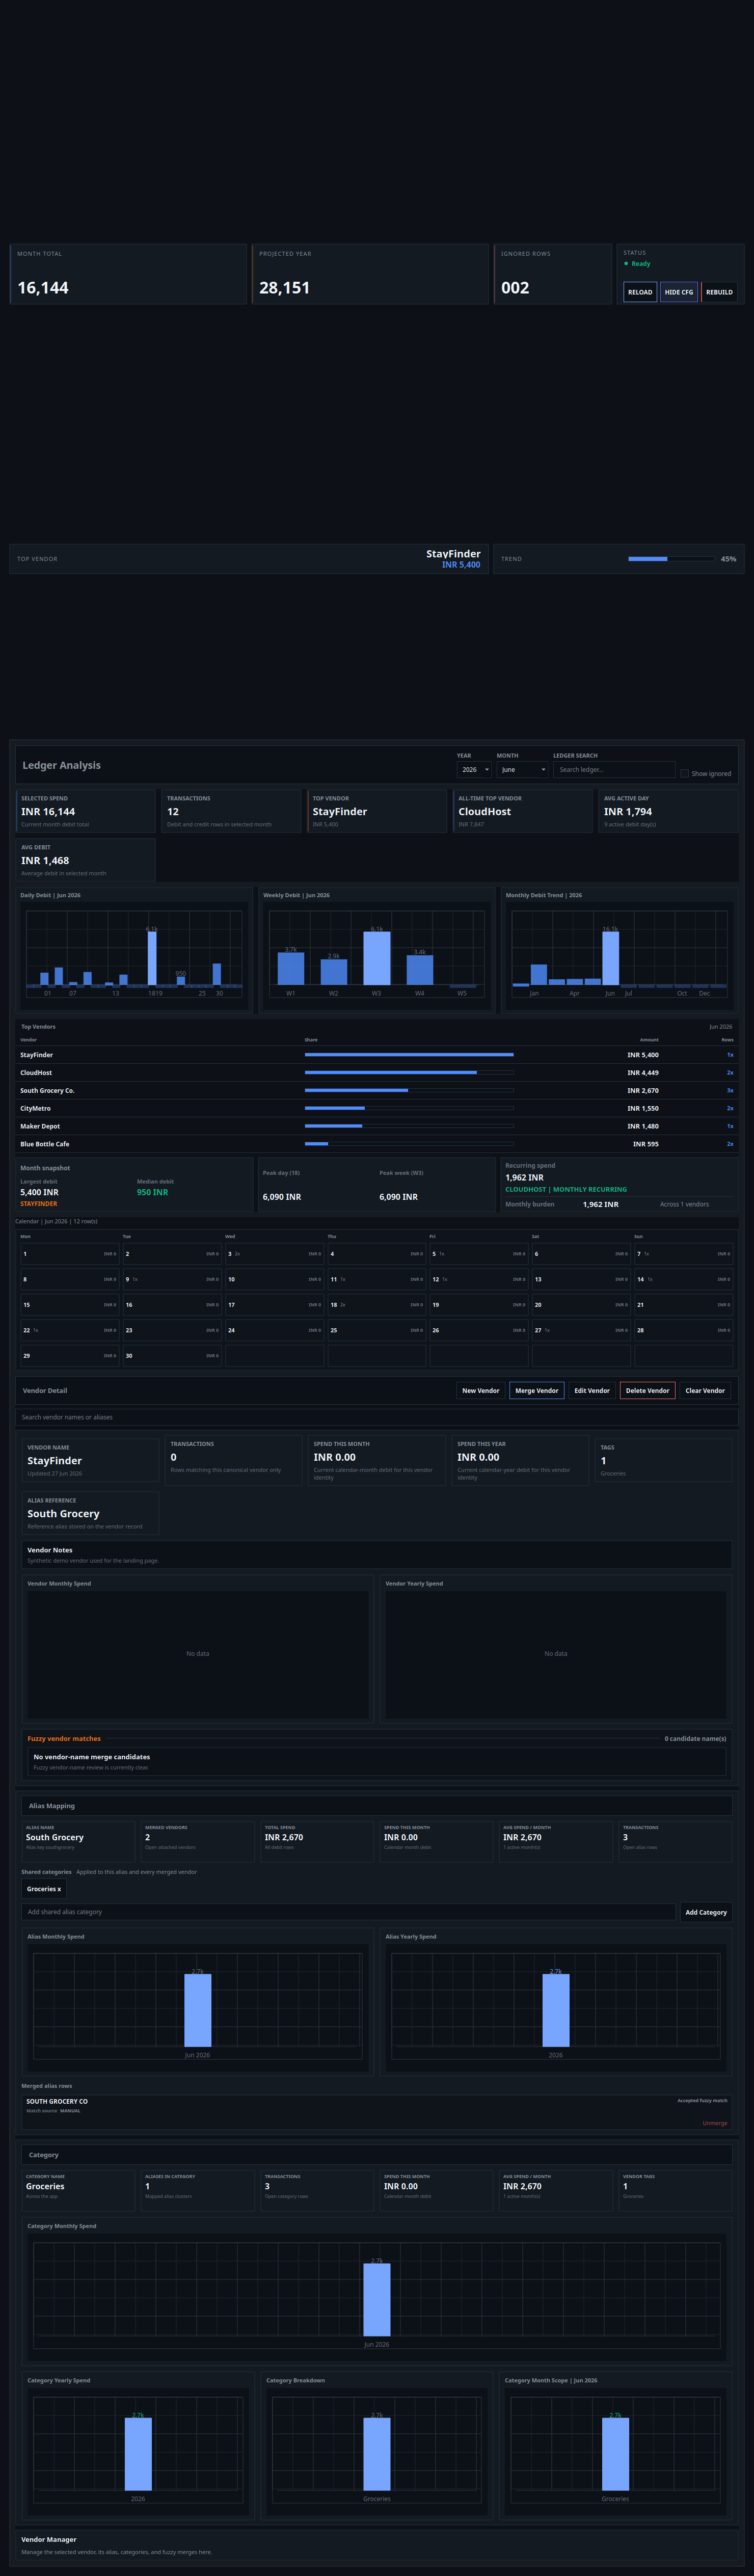The height and width of the screenshot is (2576, 754).
Task: Click the 6.1k peak bar in Daily Debit chart
Action: pyautogui.click(x=152, y=959)
